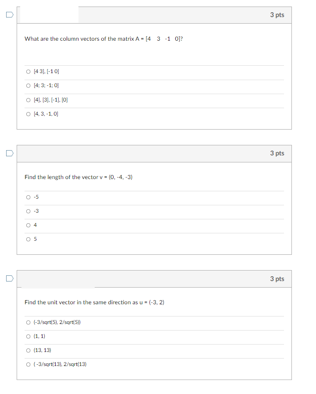The image size is (316, 394).
Task: Click the 3 pts label on third question
Action: click(277, 278)
